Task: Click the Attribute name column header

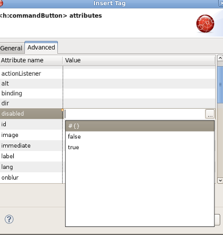Action: pyautogui.click(x=31, y=60)
